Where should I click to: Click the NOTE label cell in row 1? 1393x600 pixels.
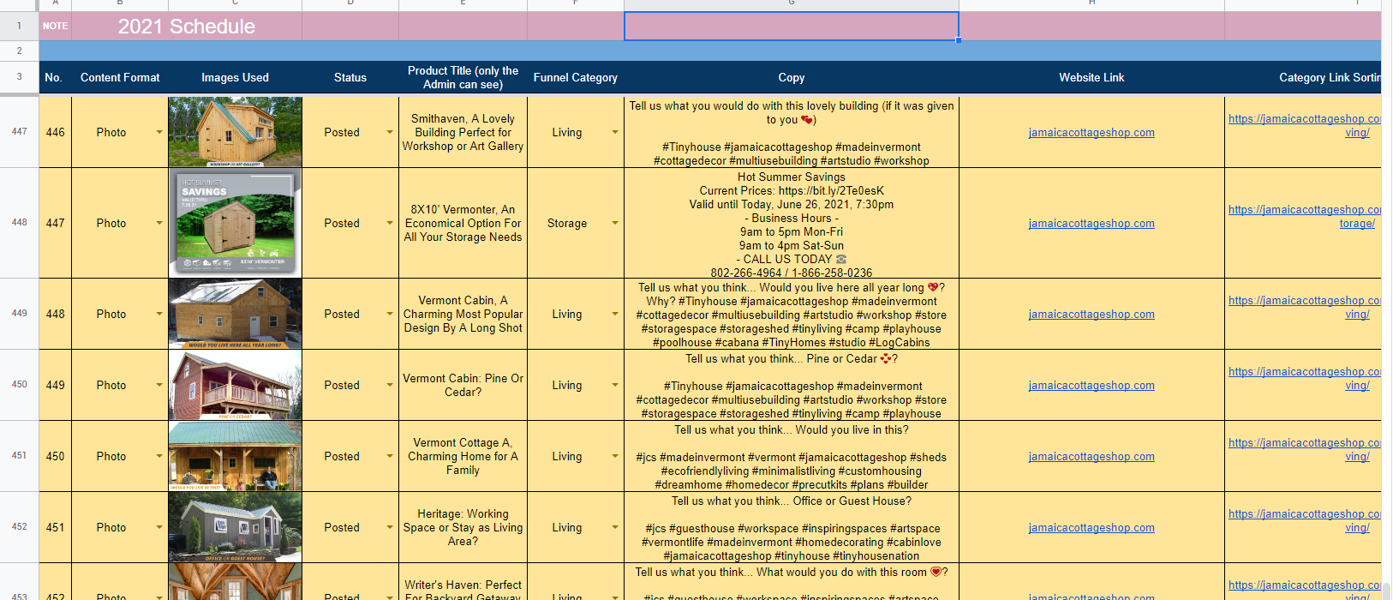tap(55, 27)
